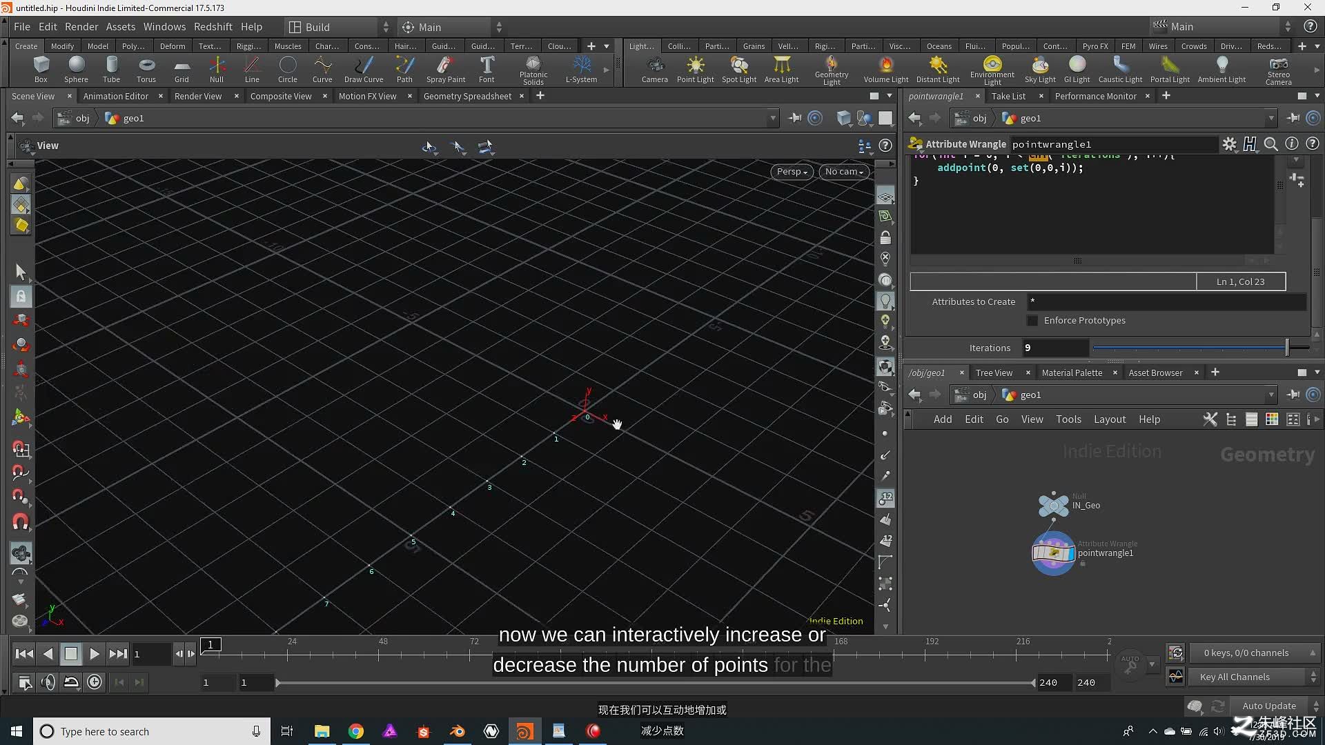Click the IN_Geo null node
The image size is (1325, 745).
(x=1053, y=505)
